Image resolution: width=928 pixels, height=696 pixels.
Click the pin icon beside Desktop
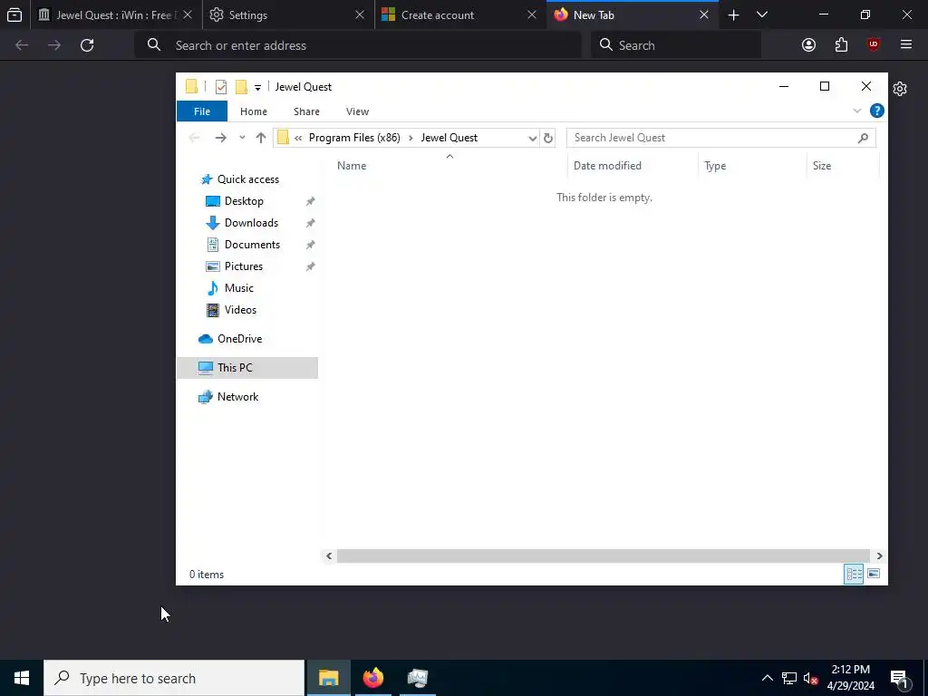pyautogui.click(x=310, y=201)
